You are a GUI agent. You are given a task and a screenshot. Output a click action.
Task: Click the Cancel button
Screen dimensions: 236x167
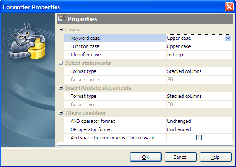tap(180, 157)
